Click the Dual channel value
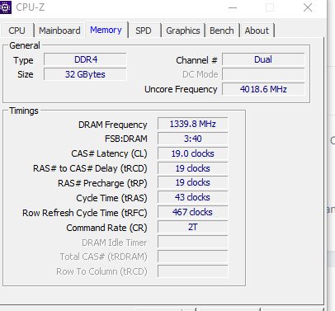This screenshot has width=335, height=311. click(x=263, y=59)
